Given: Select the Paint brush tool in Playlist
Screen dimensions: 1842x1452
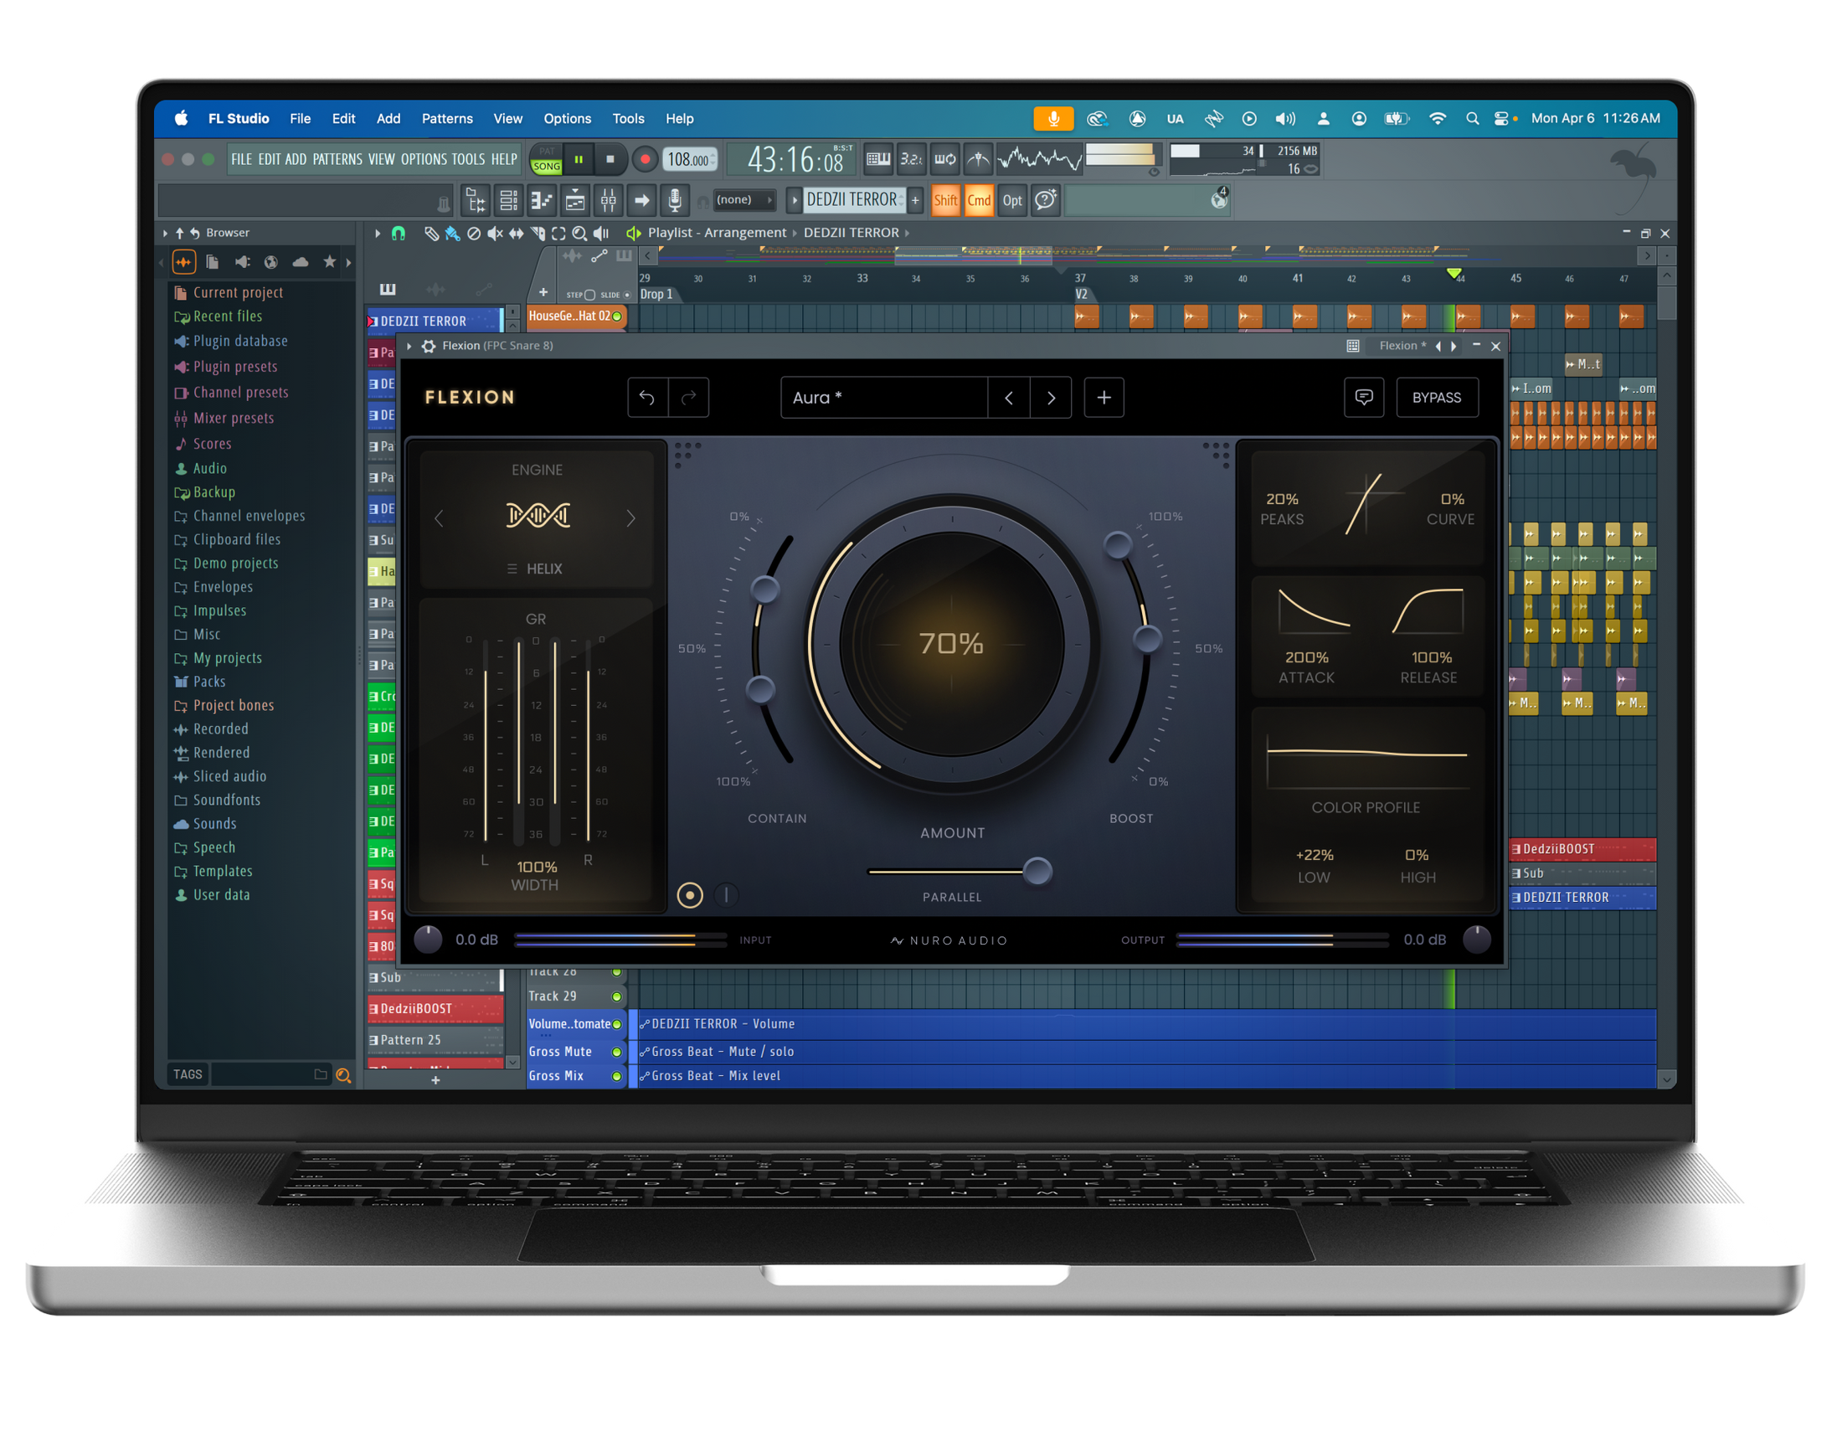Looking at the screenshot, I should tap(453, 233).
